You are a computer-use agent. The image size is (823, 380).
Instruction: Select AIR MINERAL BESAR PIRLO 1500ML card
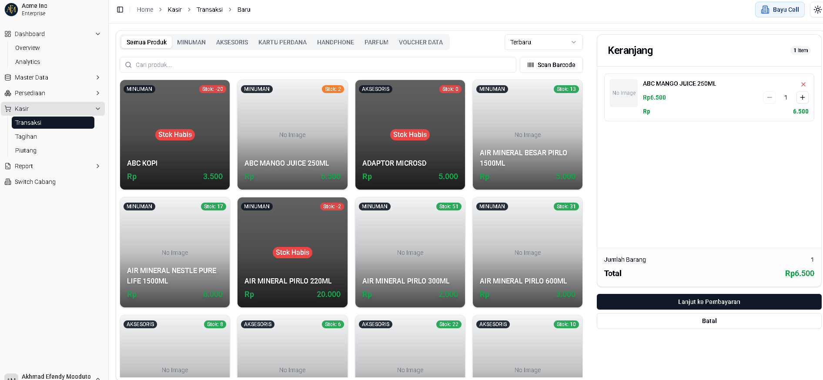(x=528, y=135)
